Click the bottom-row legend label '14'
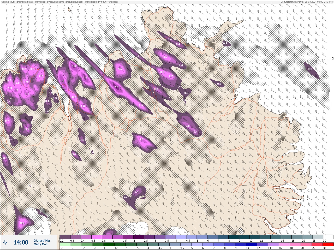The width and height of the screenshot is (334, 250). point(269,248)
